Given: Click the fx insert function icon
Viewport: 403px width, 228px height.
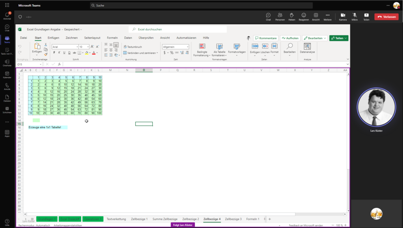Looking at the screenshot, I should (x=59, y=64).
